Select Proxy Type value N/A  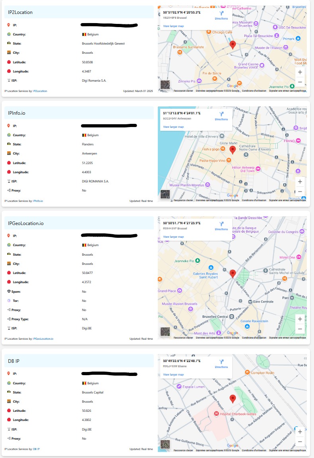(85, 319)
